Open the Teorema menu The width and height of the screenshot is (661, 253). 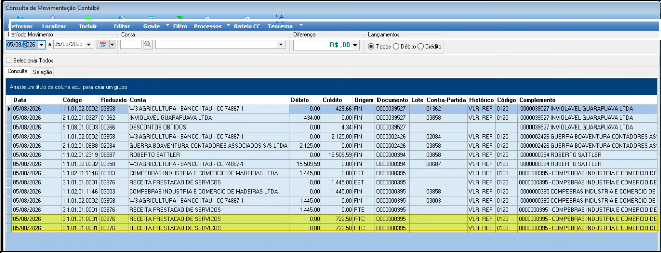[x=280, y=26]
